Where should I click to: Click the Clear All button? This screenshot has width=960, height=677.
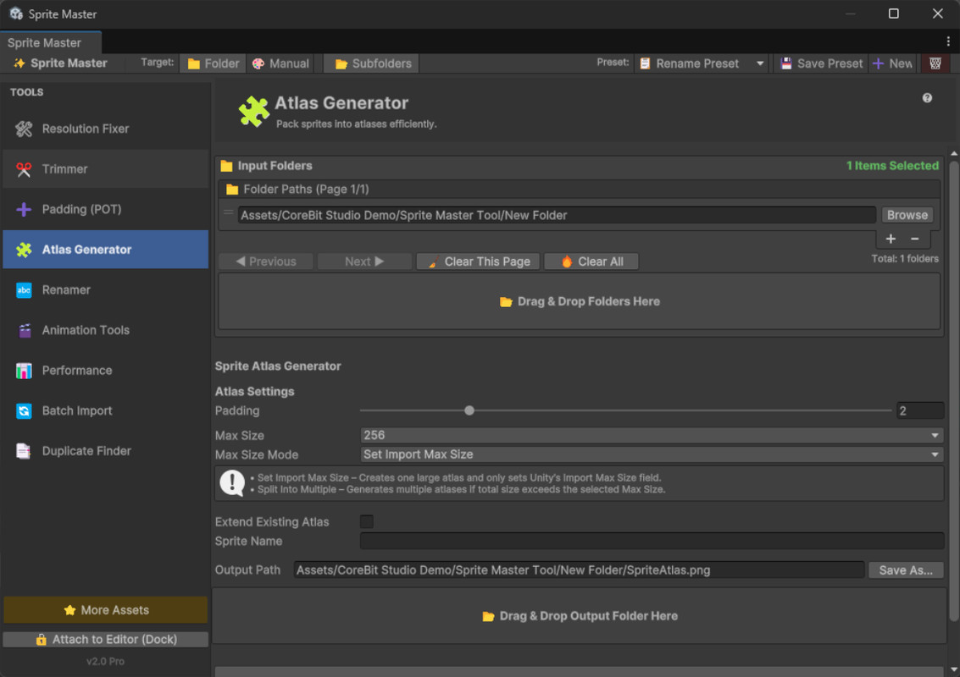tap(591, 261)
